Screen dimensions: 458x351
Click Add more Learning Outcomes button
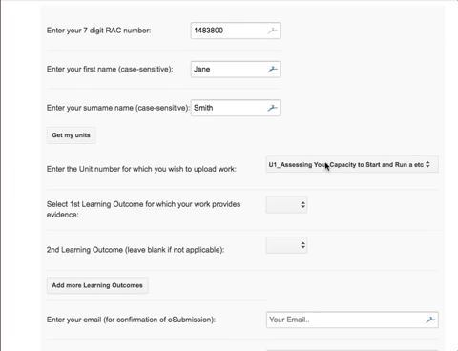pyautogui.click(x=97, y=285)
